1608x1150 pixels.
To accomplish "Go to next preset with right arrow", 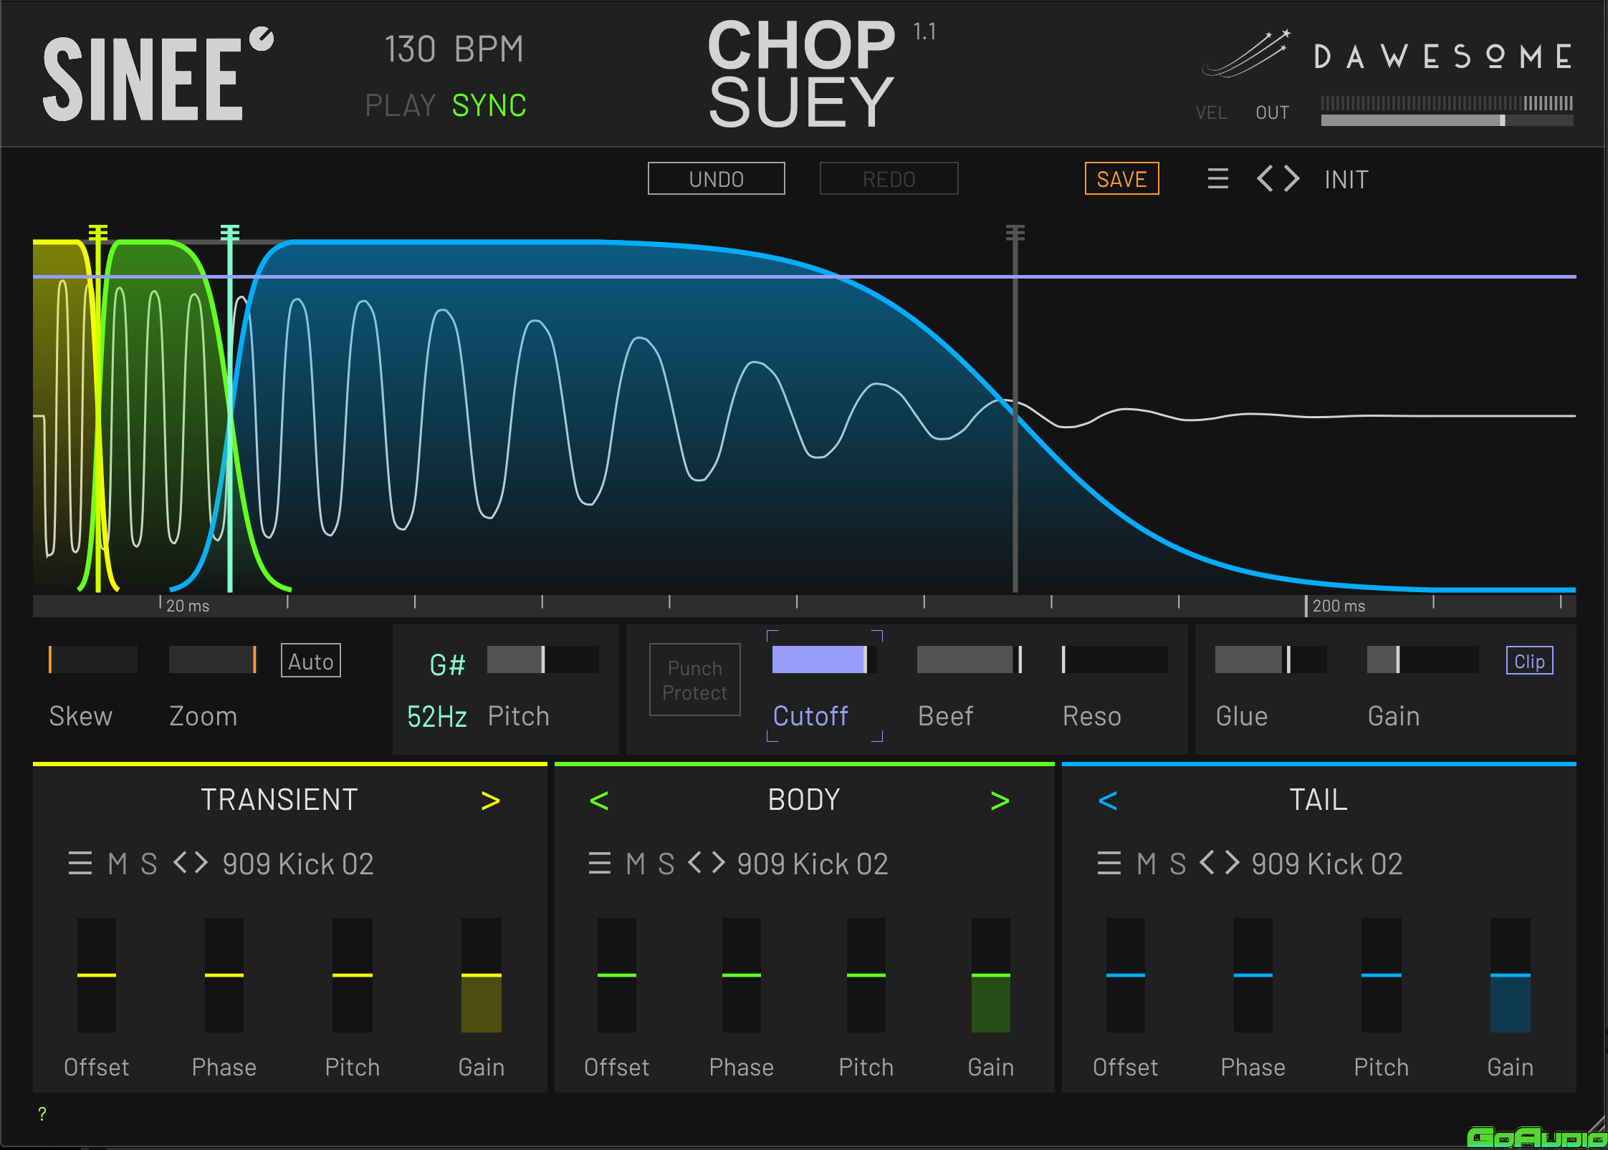I will point(1291,179).
